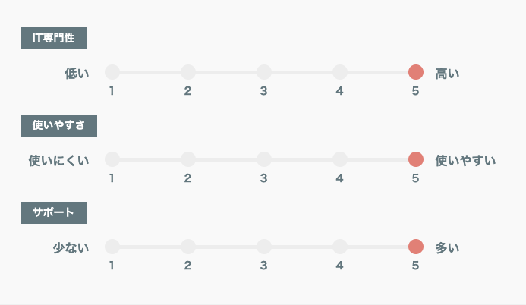Screen dimensions: 526x305
Task: Select rating dot 2 on サポート scale
Action: tap(188, 247)
